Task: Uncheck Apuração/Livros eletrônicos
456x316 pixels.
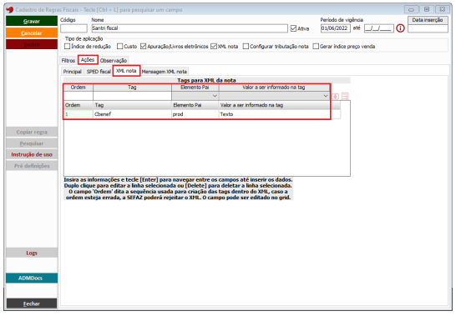Action: (x=143, y=47)
